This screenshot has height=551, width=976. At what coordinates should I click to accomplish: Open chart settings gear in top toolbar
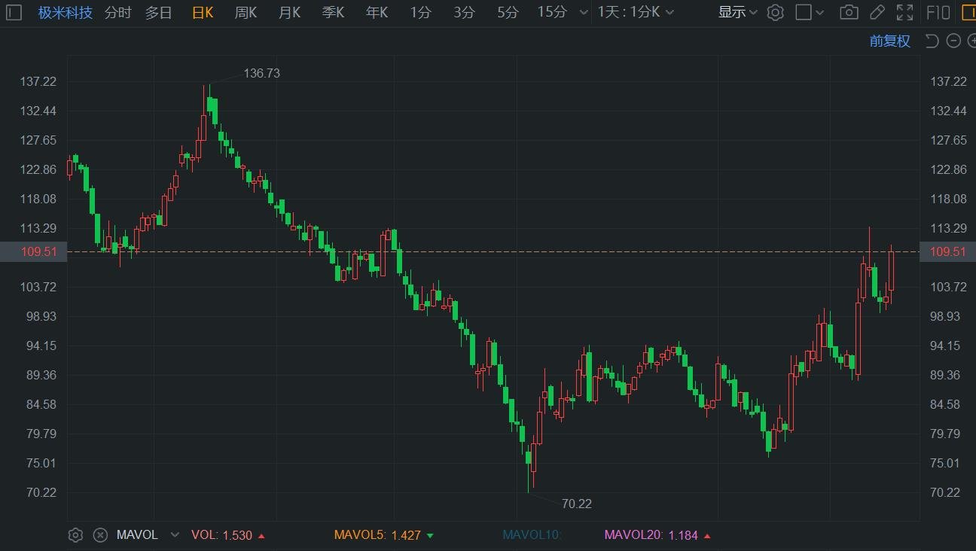(776, 12)
